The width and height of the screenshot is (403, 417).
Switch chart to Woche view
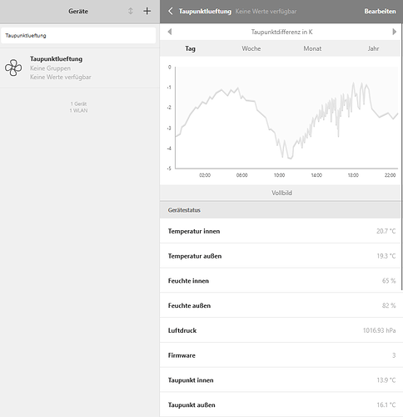(251, 48)
